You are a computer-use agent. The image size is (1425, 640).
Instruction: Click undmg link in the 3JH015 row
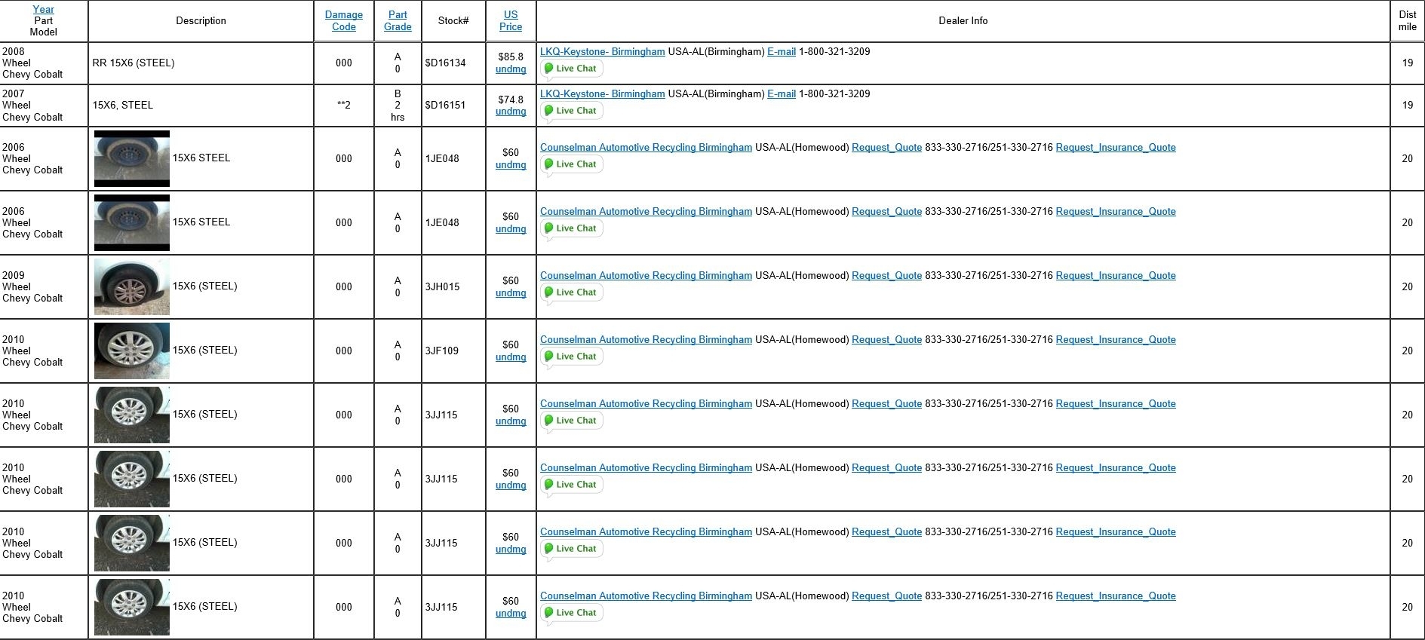click(511, 293)
